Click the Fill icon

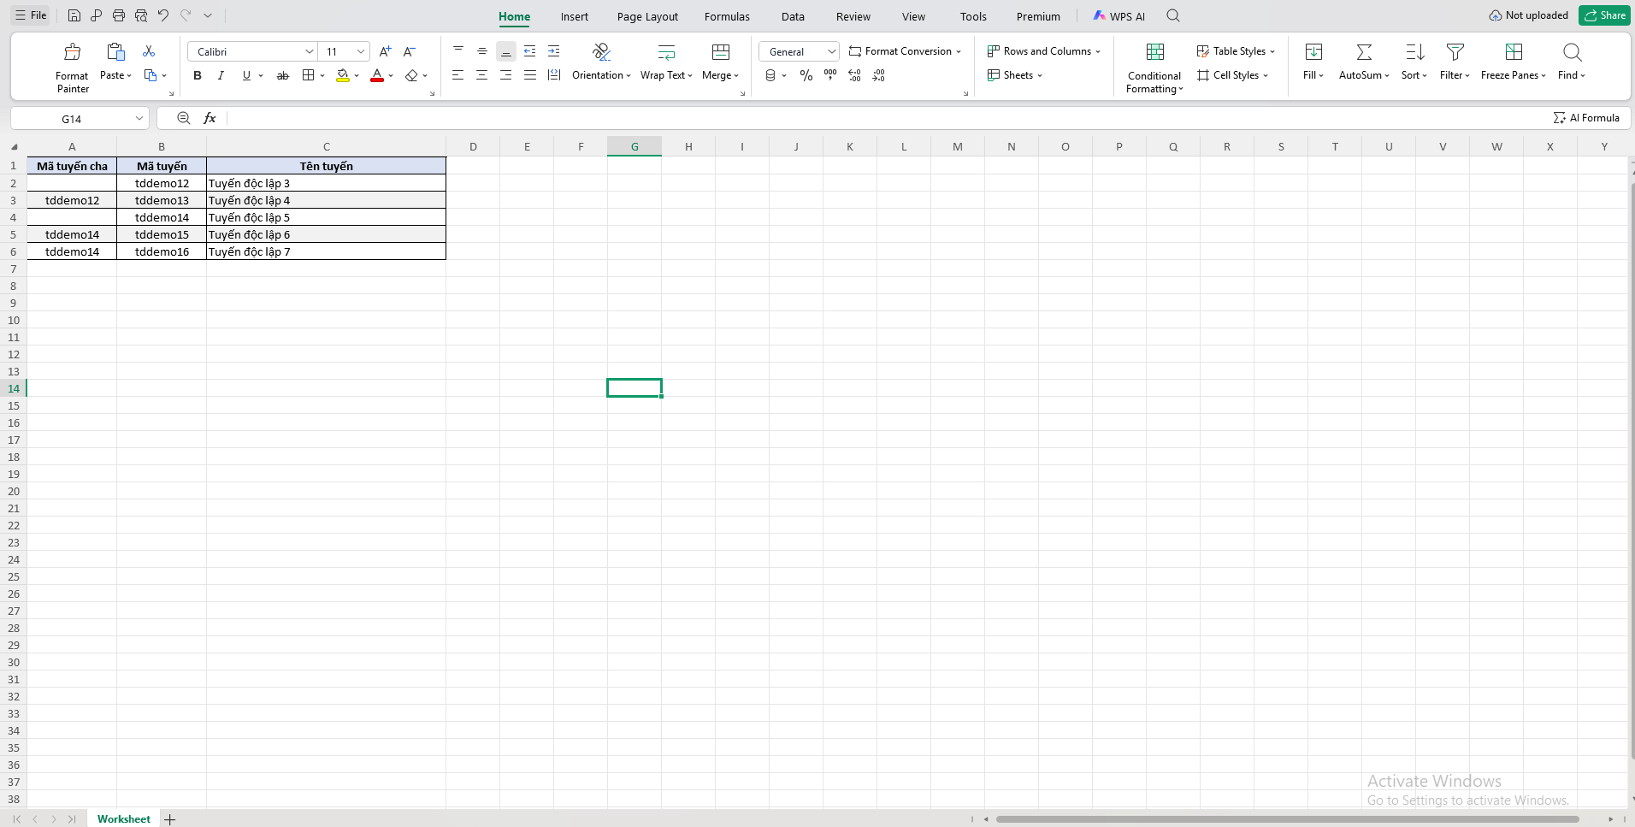1314,52
